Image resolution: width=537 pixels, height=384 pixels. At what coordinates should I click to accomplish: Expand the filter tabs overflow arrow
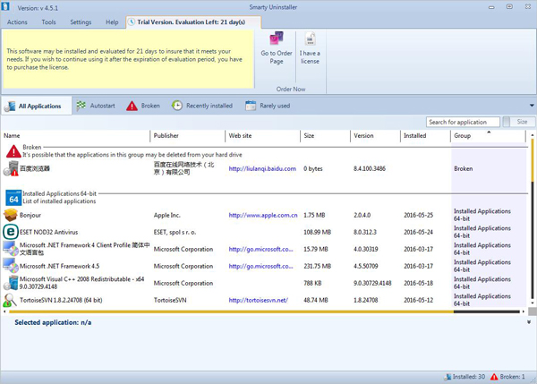(x=532, y=106)
